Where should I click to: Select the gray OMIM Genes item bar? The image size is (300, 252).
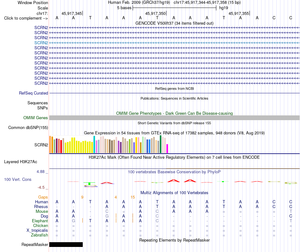pyautogui.click(x=174, y=118)
